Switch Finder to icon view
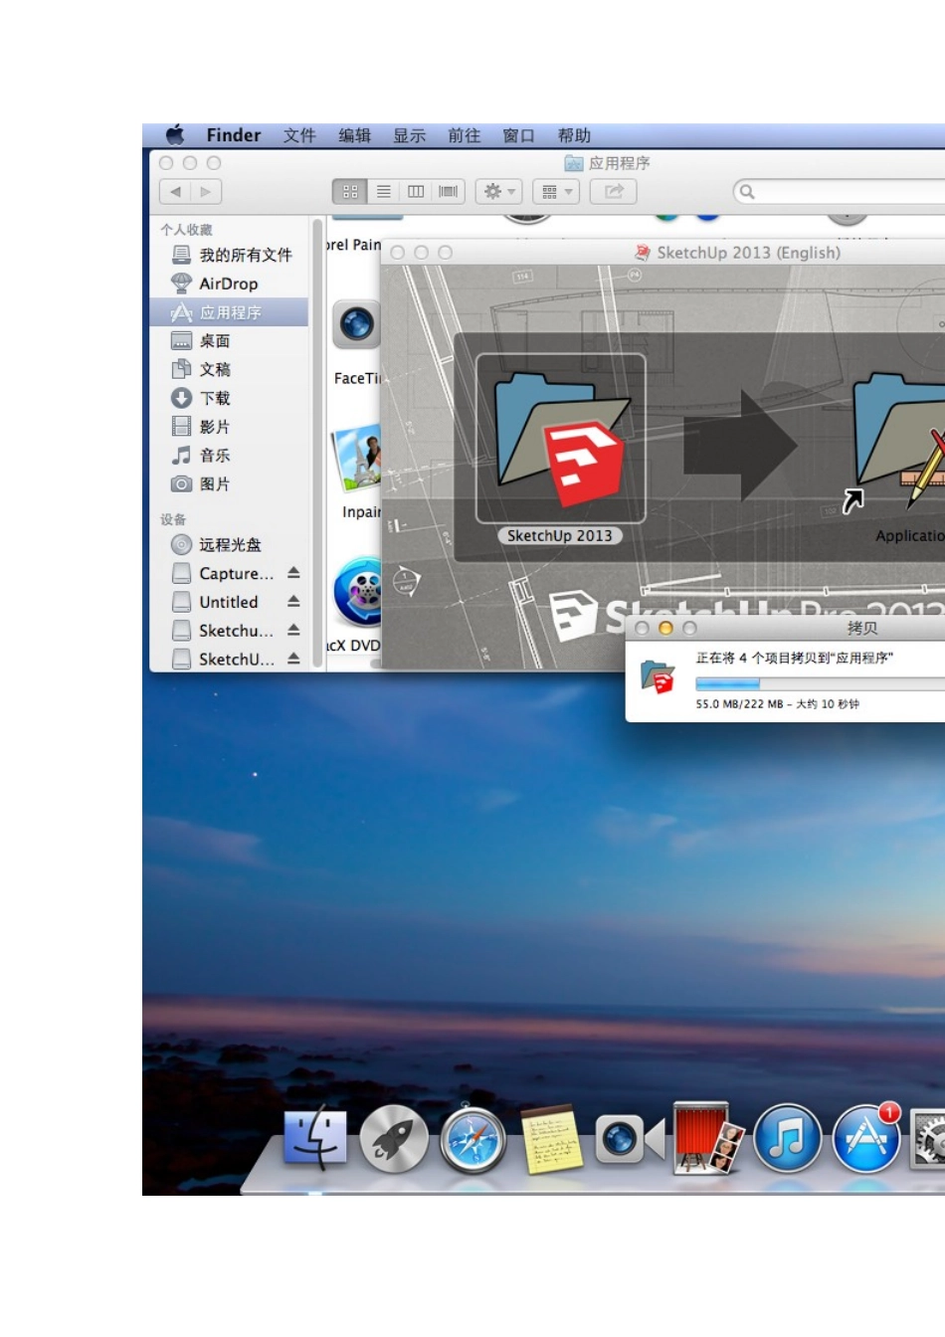Image resolution: width=945 pixels, height=1337 pixels. pos(350,192)
